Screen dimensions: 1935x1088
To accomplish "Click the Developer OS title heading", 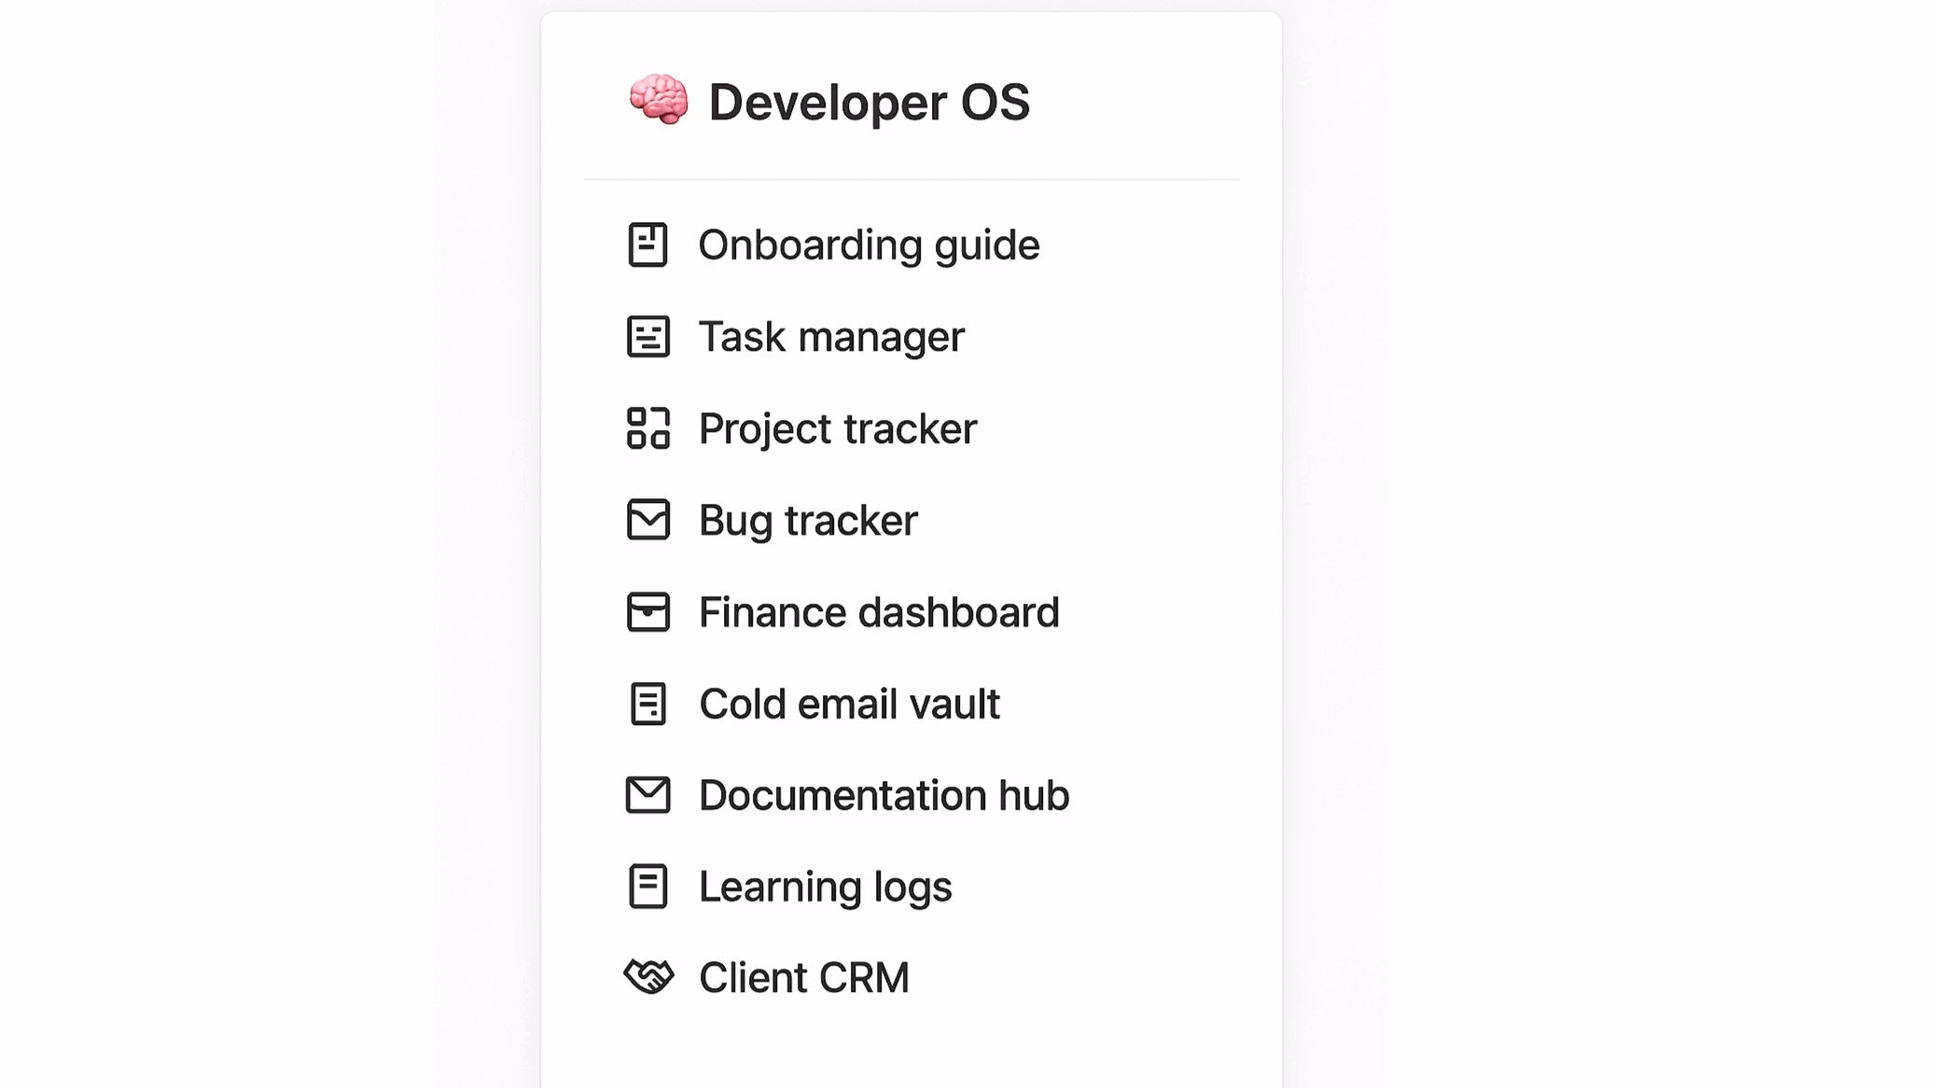I will [869, 102].
